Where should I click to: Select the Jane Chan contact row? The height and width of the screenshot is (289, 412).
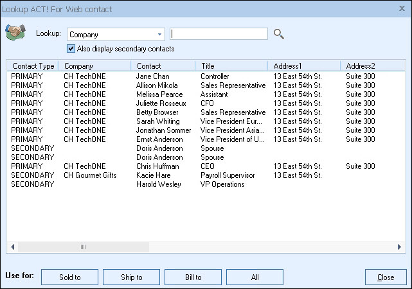coord(153,76)
